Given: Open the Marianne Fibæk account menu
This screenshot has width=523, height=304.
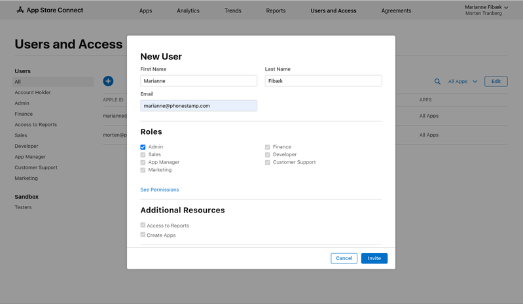Looking at the screenshot, I should tap(486, 7).
